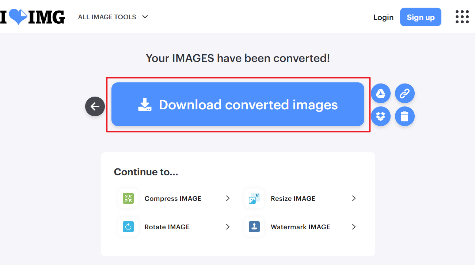
Task: Click the Login link
Action: click(x=383, y=17)
